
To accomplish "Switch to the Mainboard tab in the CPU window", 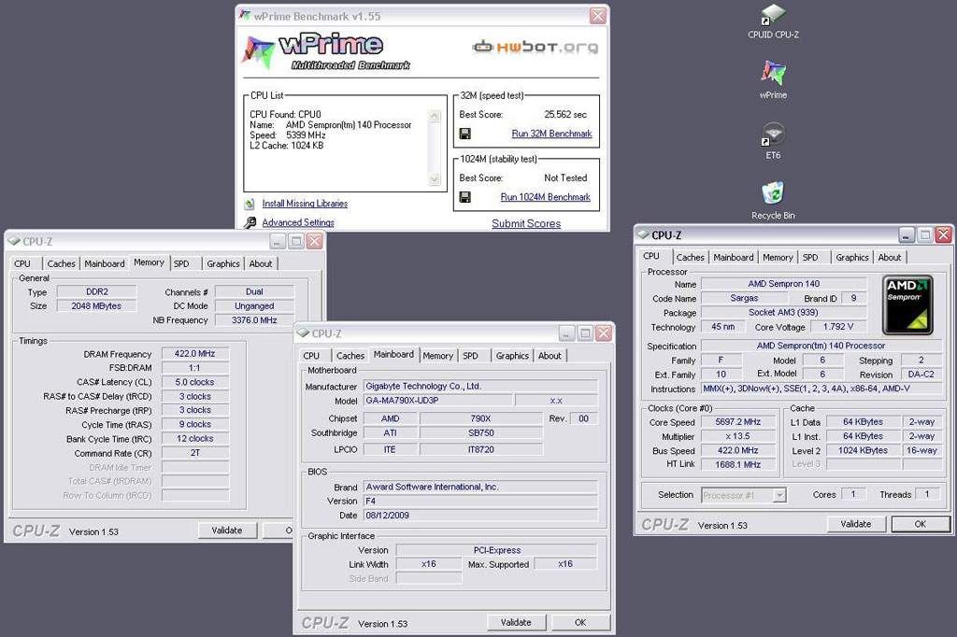I will coord(733,258).
